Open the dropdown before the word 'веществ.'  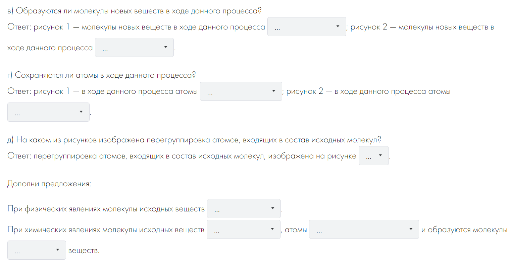point(37,250)
